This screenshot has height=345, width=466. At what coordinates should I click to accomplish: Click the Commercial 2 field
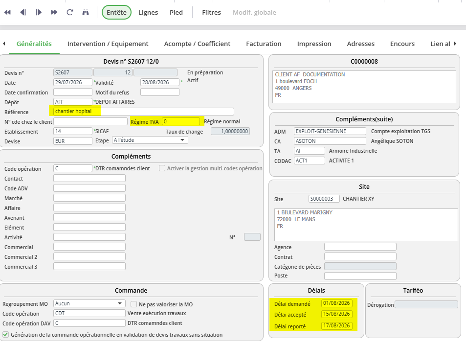[89, 256]
